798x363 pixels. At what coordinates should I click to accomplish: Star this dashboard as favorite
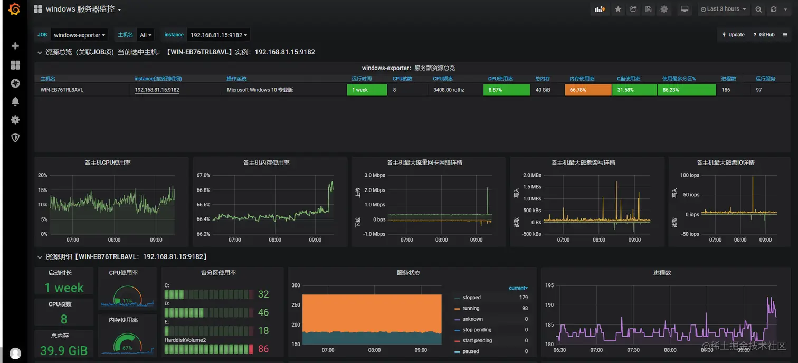618,9
